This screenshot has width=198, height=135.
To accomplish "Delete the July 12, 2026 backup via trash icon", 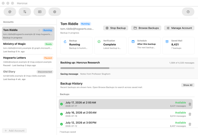I will pyautogui.click(x=190, y=124).
